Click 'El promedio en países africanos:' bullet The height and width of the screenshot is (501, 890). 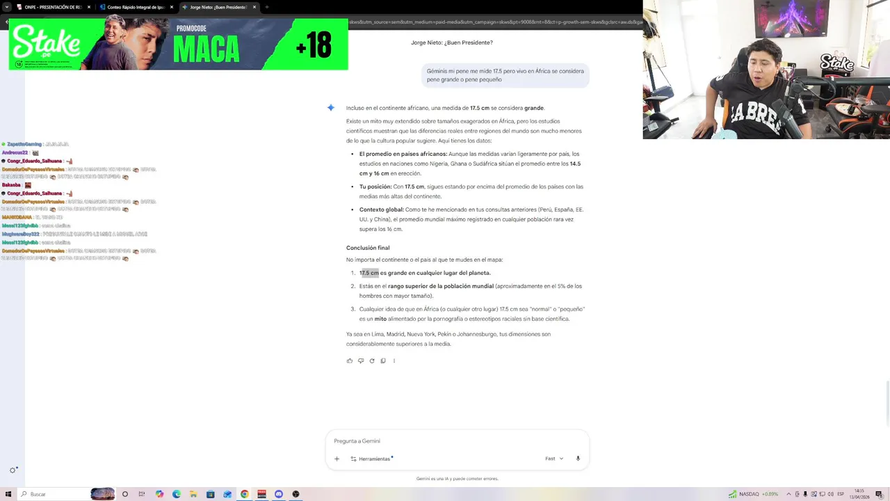(x=403, y=154)
